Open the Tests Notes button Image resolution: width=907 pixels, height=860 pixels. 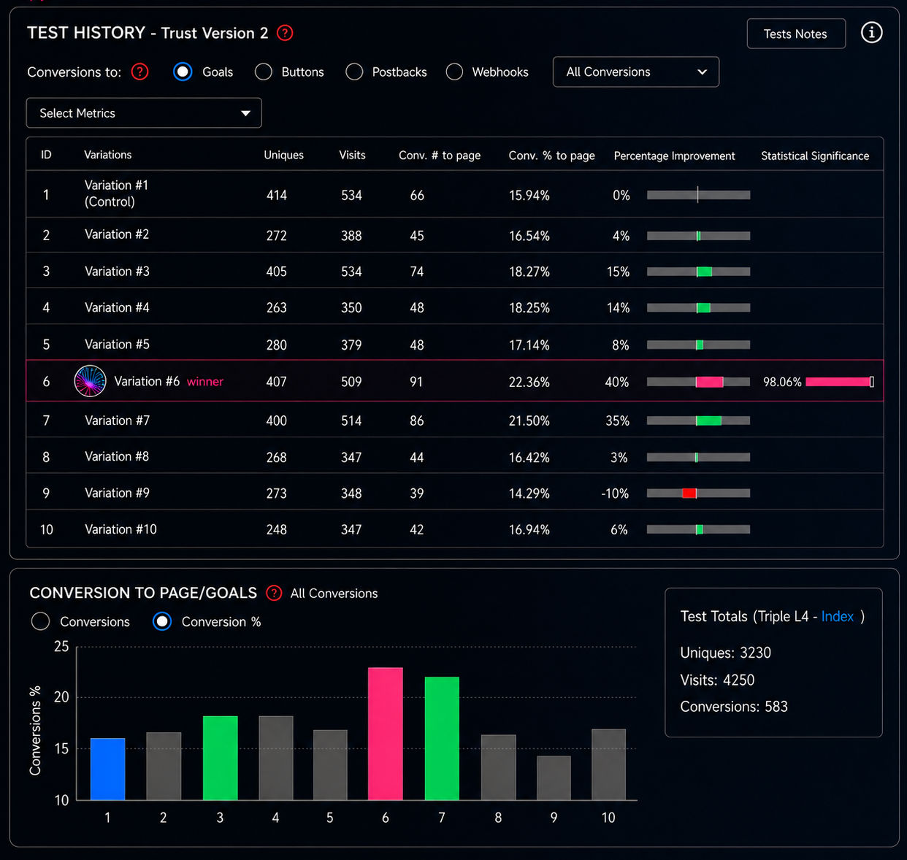(x=796, y=34)
